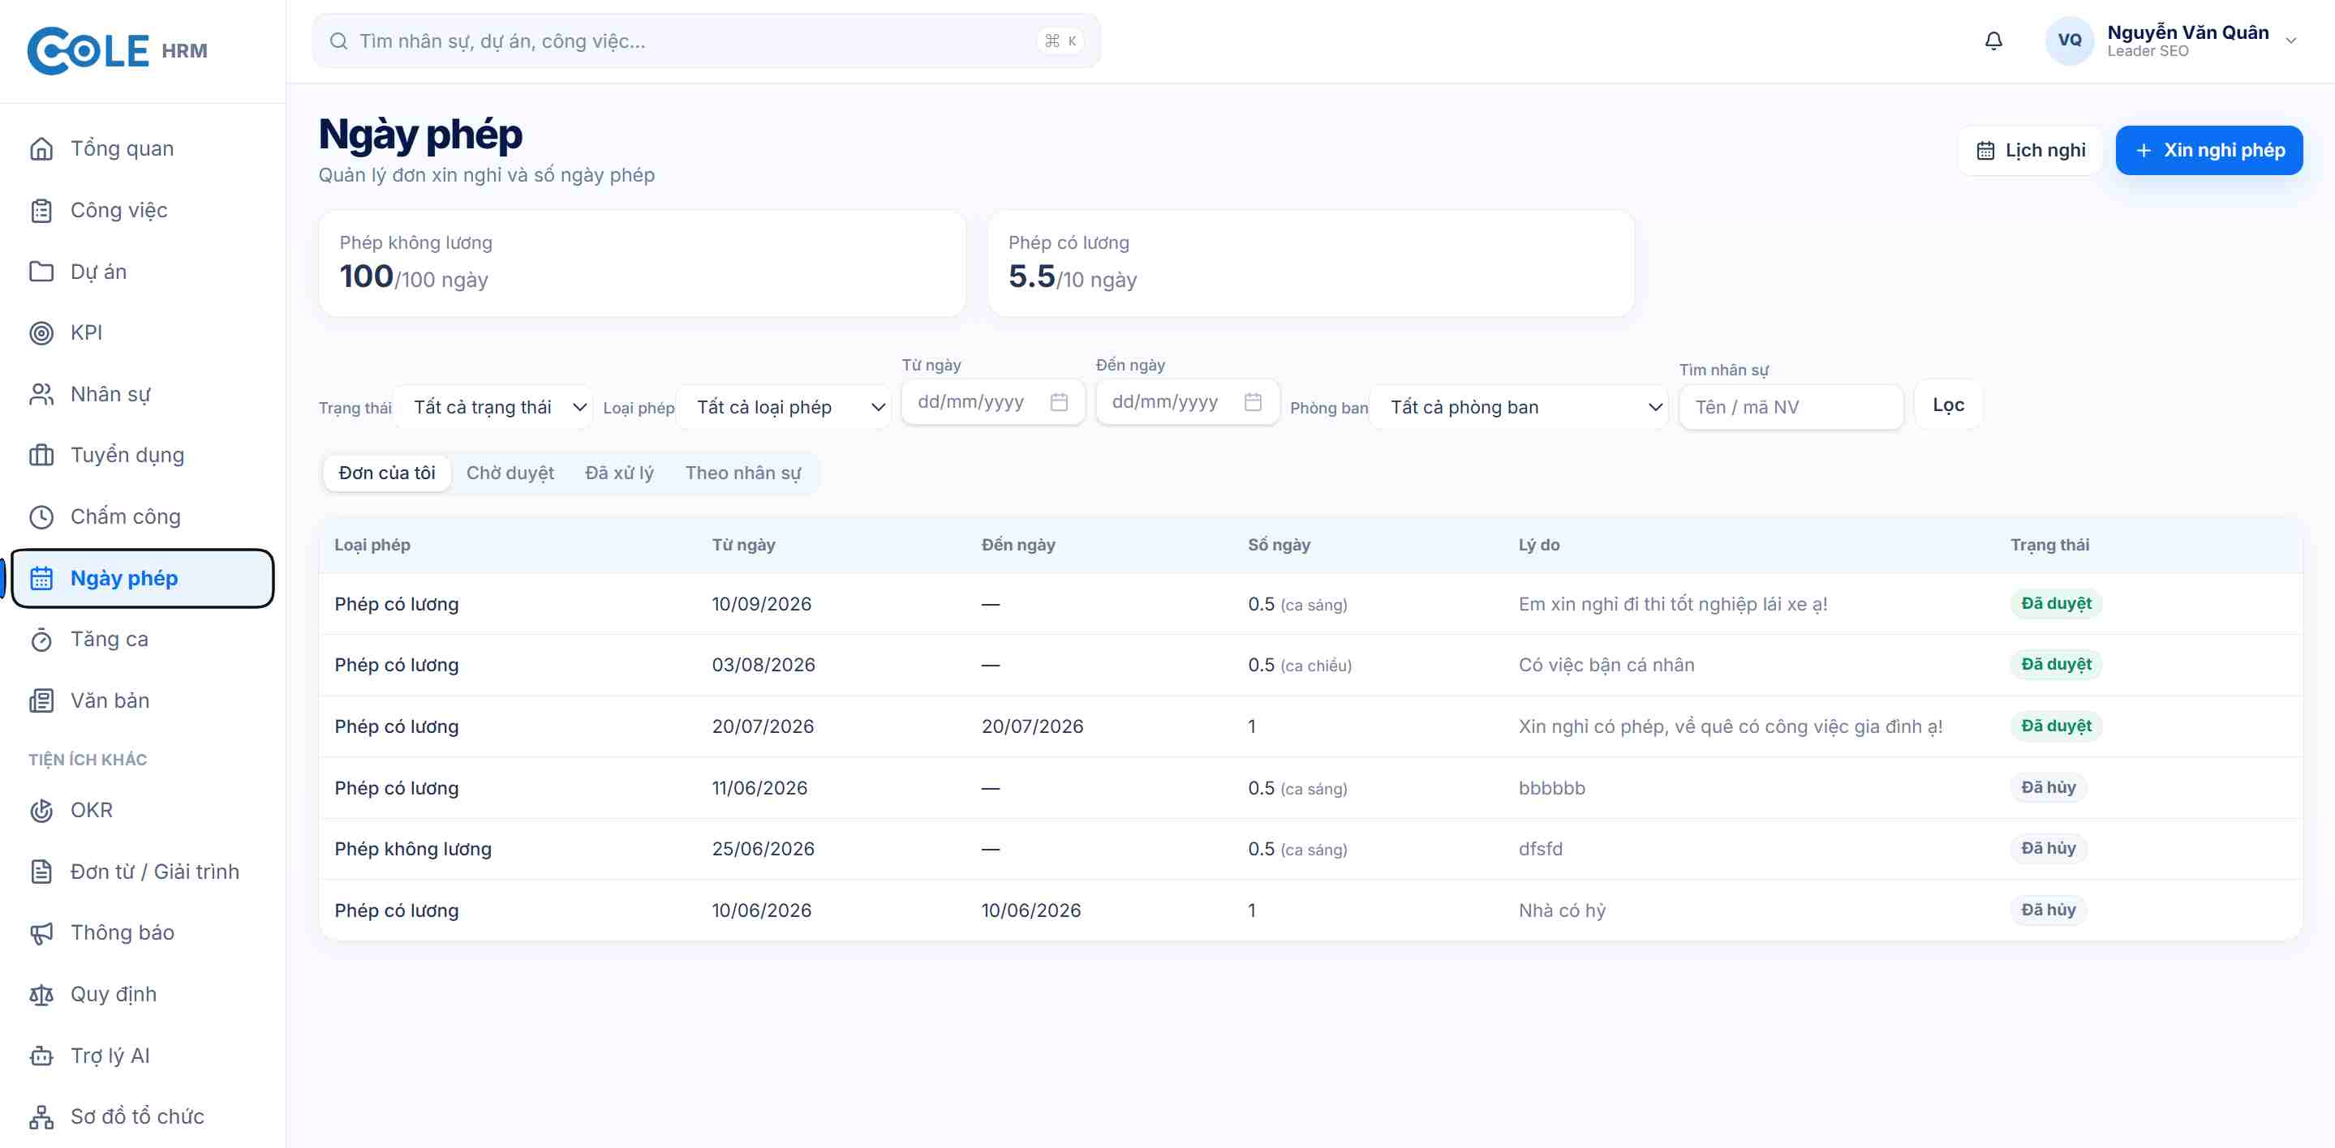The image size is (2335, 1148).
Task: Expand the Tất cả loại phép dropdown
Action: tap(785, 407)
